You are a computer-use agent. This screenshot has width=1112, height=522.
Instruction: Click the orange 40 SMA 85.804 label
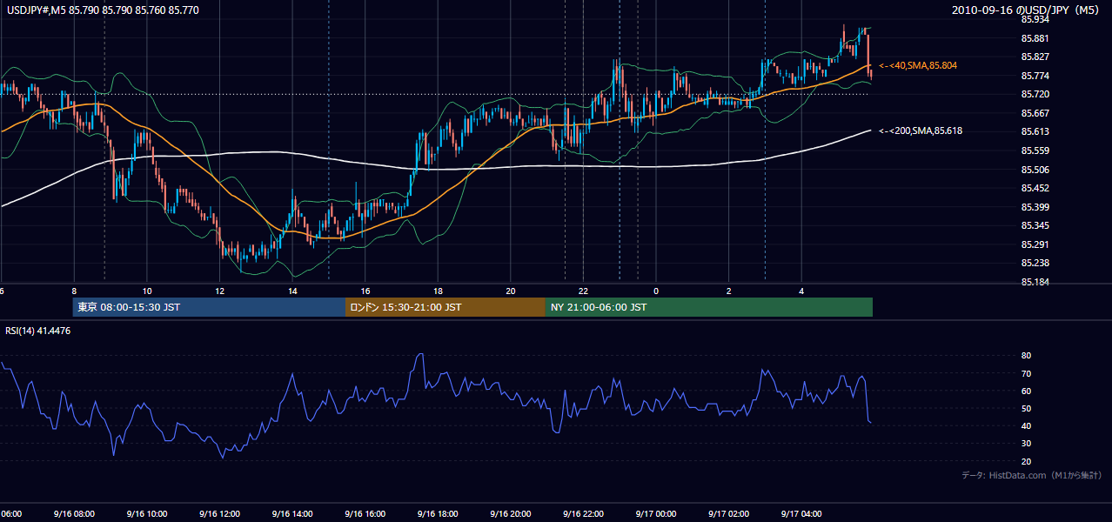point(918,65)
